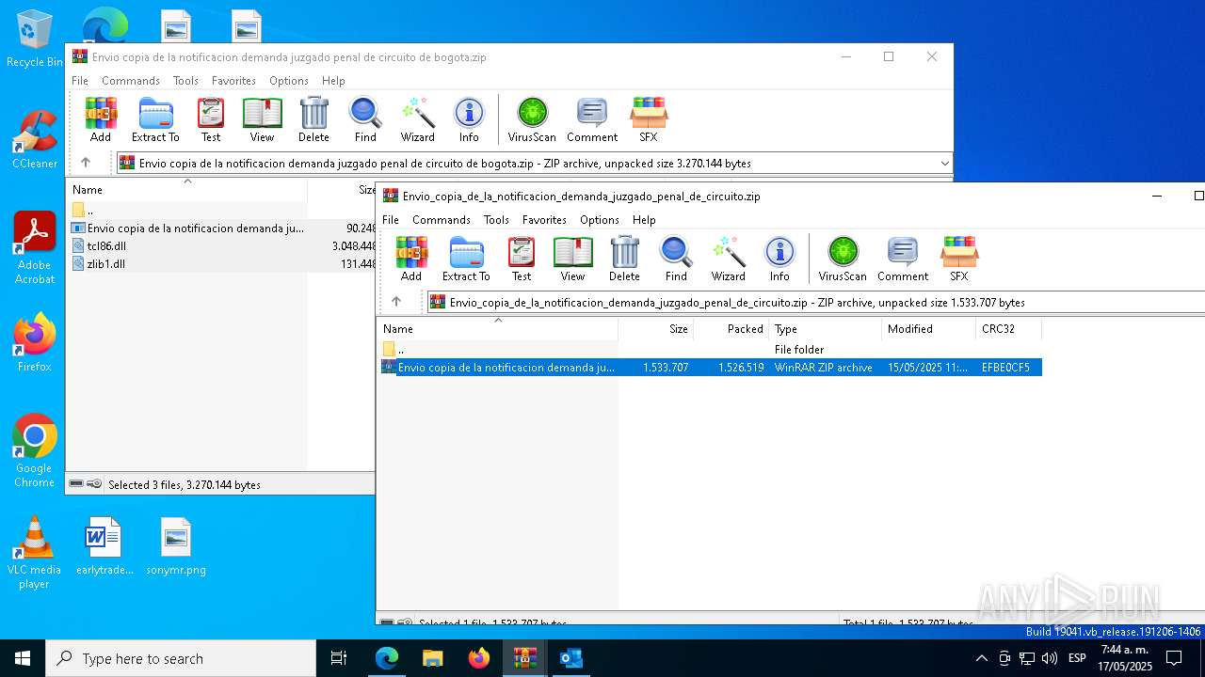The image size is (1205, 677).
Task: Click View icon in front WinRAR window
Action: [572, 259]
